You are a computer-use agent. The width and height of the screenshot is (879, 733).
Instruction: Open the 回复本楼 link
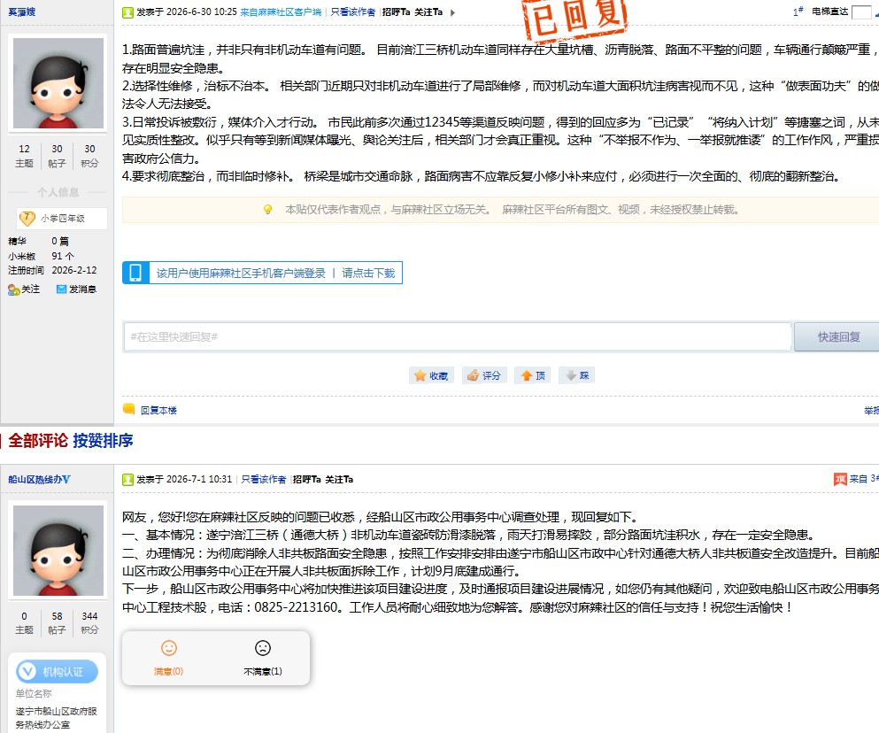coord(158,411)
